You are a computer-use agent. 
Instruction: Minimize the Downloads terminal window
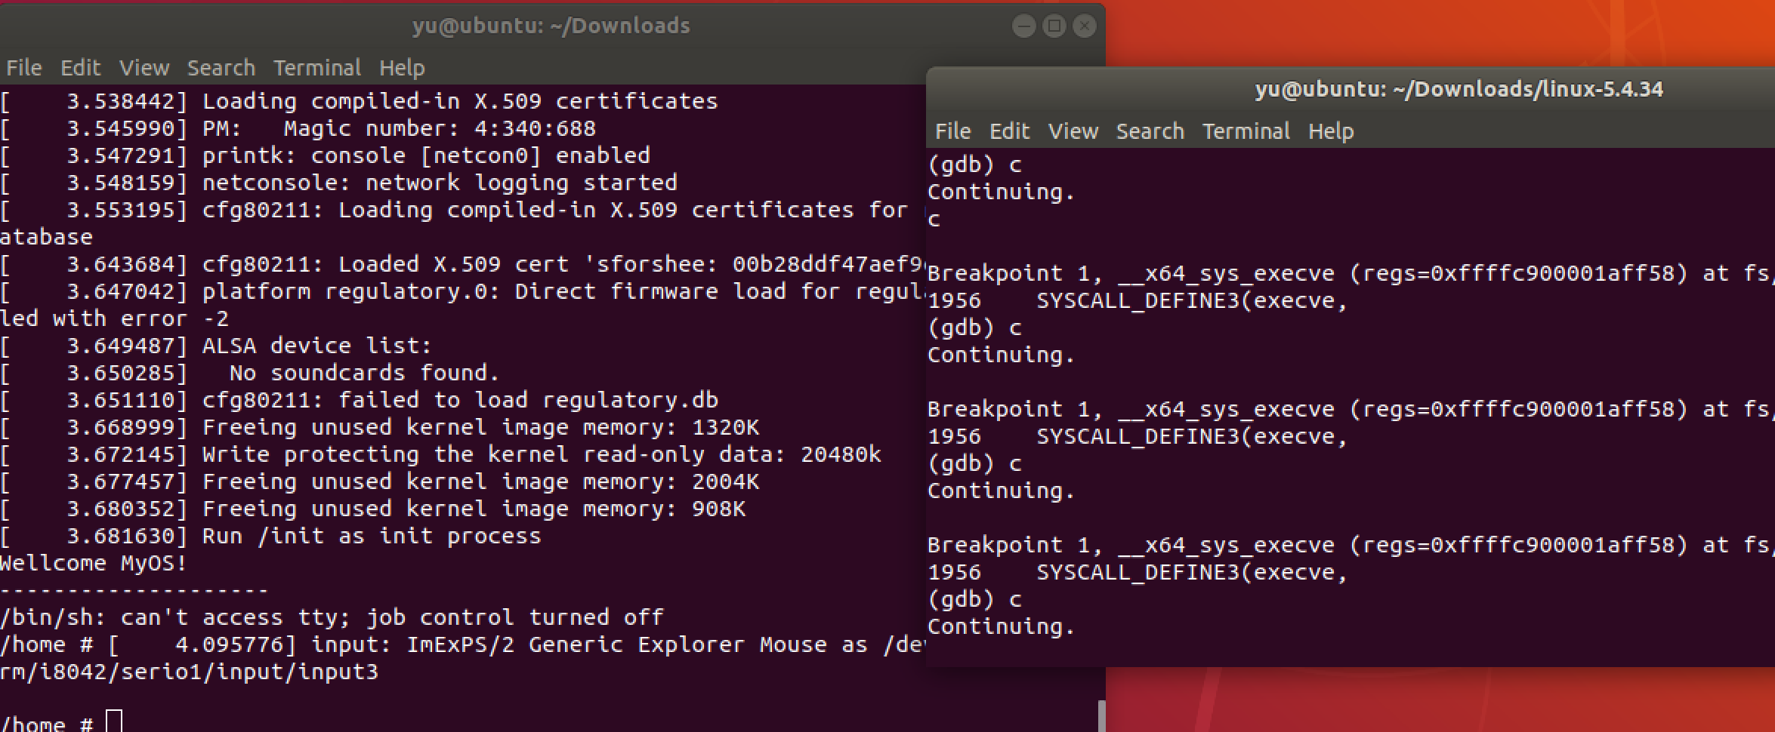click(1023, 26)
